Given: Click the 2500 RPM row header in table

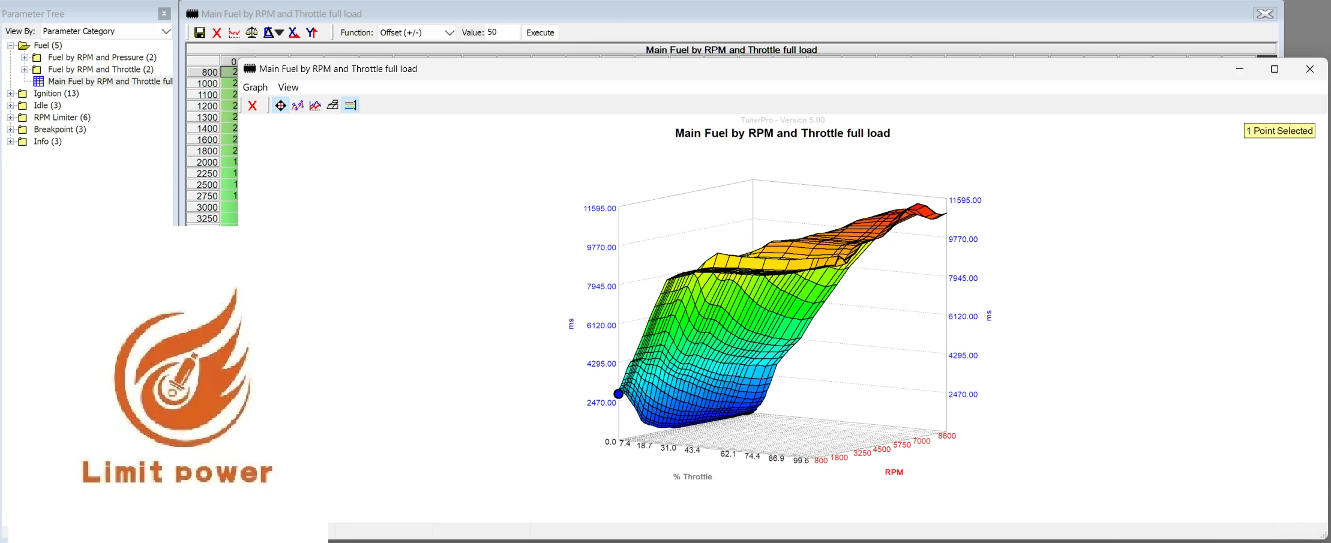Looking at the screenshot, I should tap(203, 185).
